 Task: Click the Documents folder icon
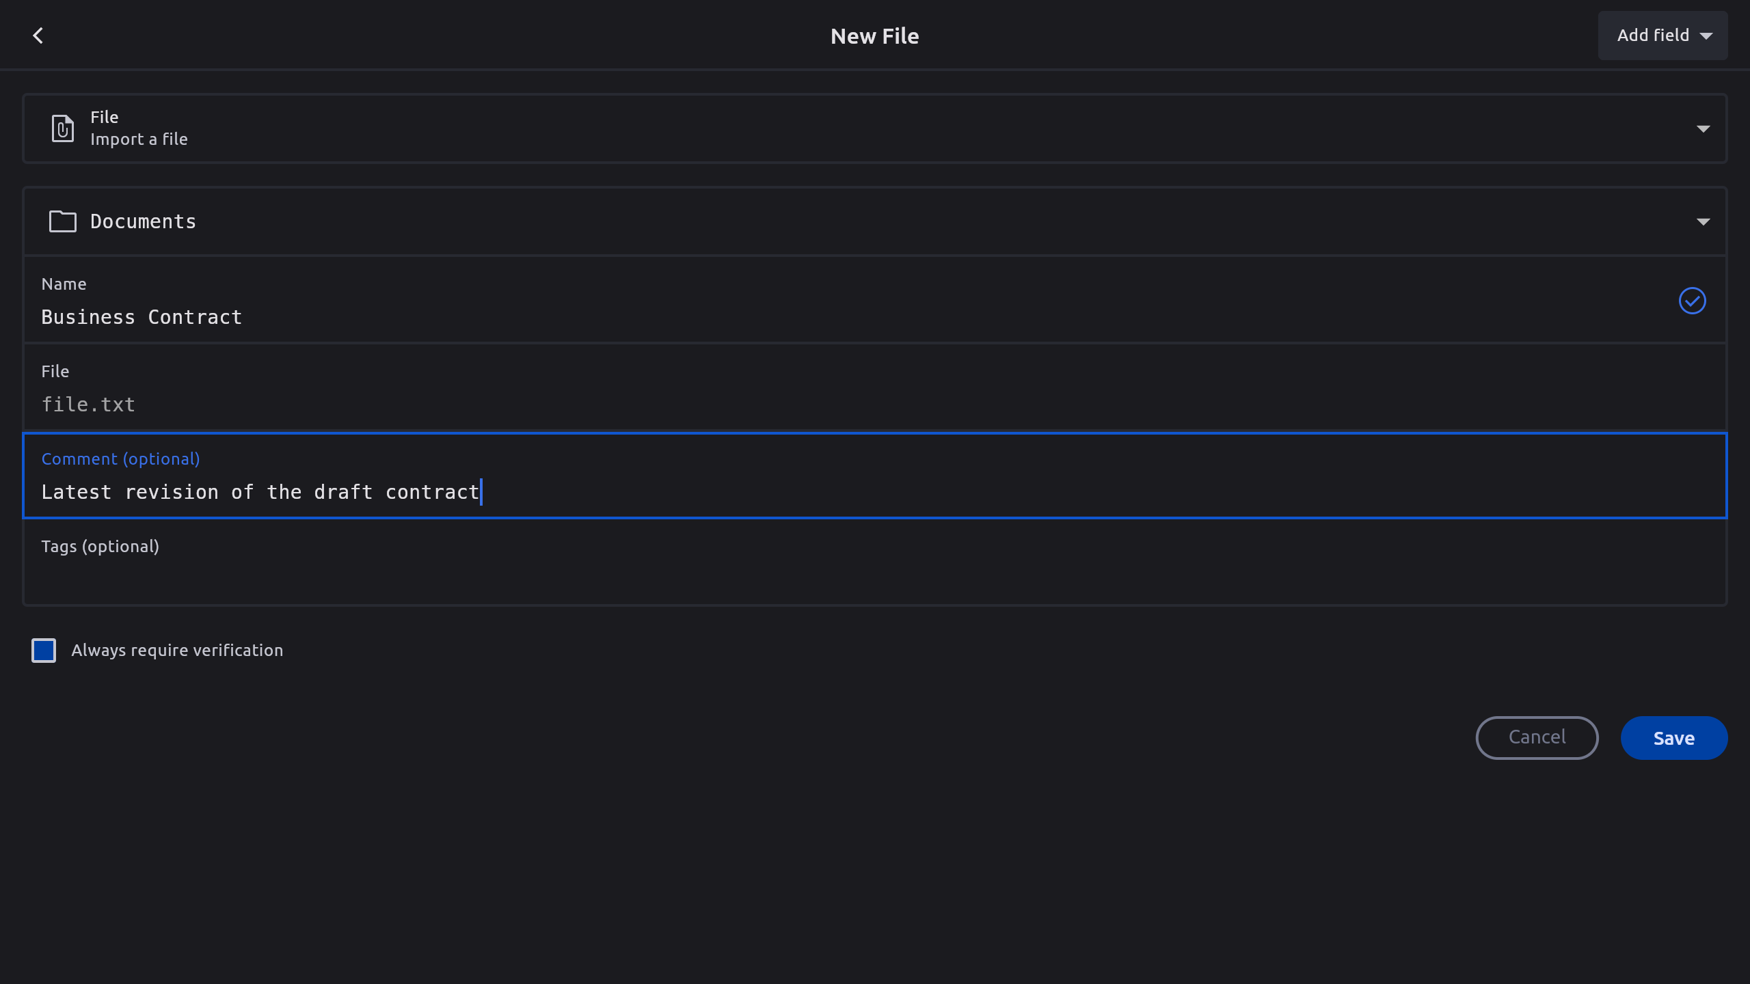[x=62, y=221]
